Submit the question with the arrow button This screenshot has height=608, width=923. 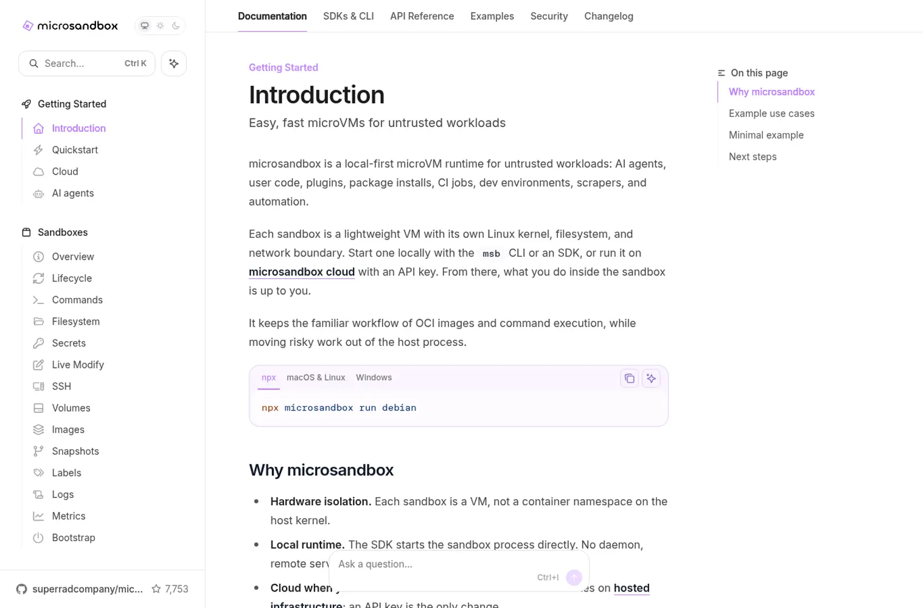click(574, 578)
